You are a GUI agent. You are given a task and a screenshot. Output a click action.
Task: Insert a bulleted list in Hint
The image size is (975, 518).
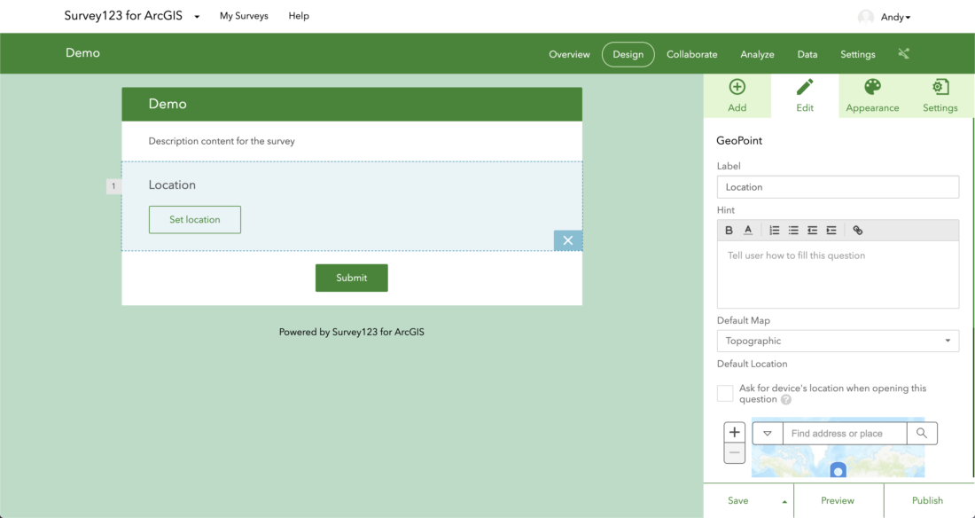tap(793, 231)
